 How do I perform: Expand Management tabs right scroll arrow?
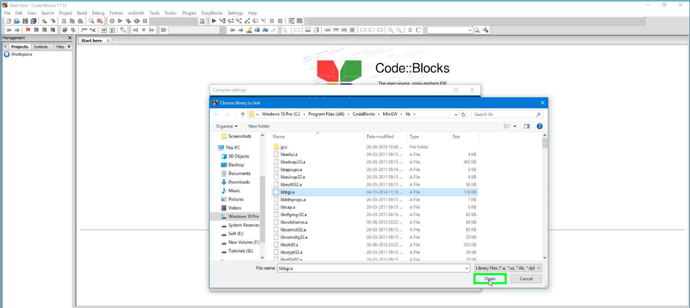click(x=69, y=47)
